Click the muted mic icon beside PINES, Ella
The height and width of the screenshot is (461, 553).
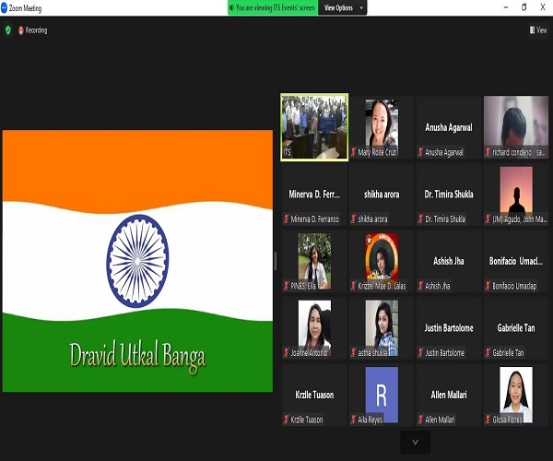pyautogui.click(x=286, y=286)
